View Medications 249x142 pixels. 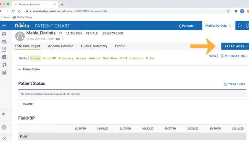coord(234,56)
